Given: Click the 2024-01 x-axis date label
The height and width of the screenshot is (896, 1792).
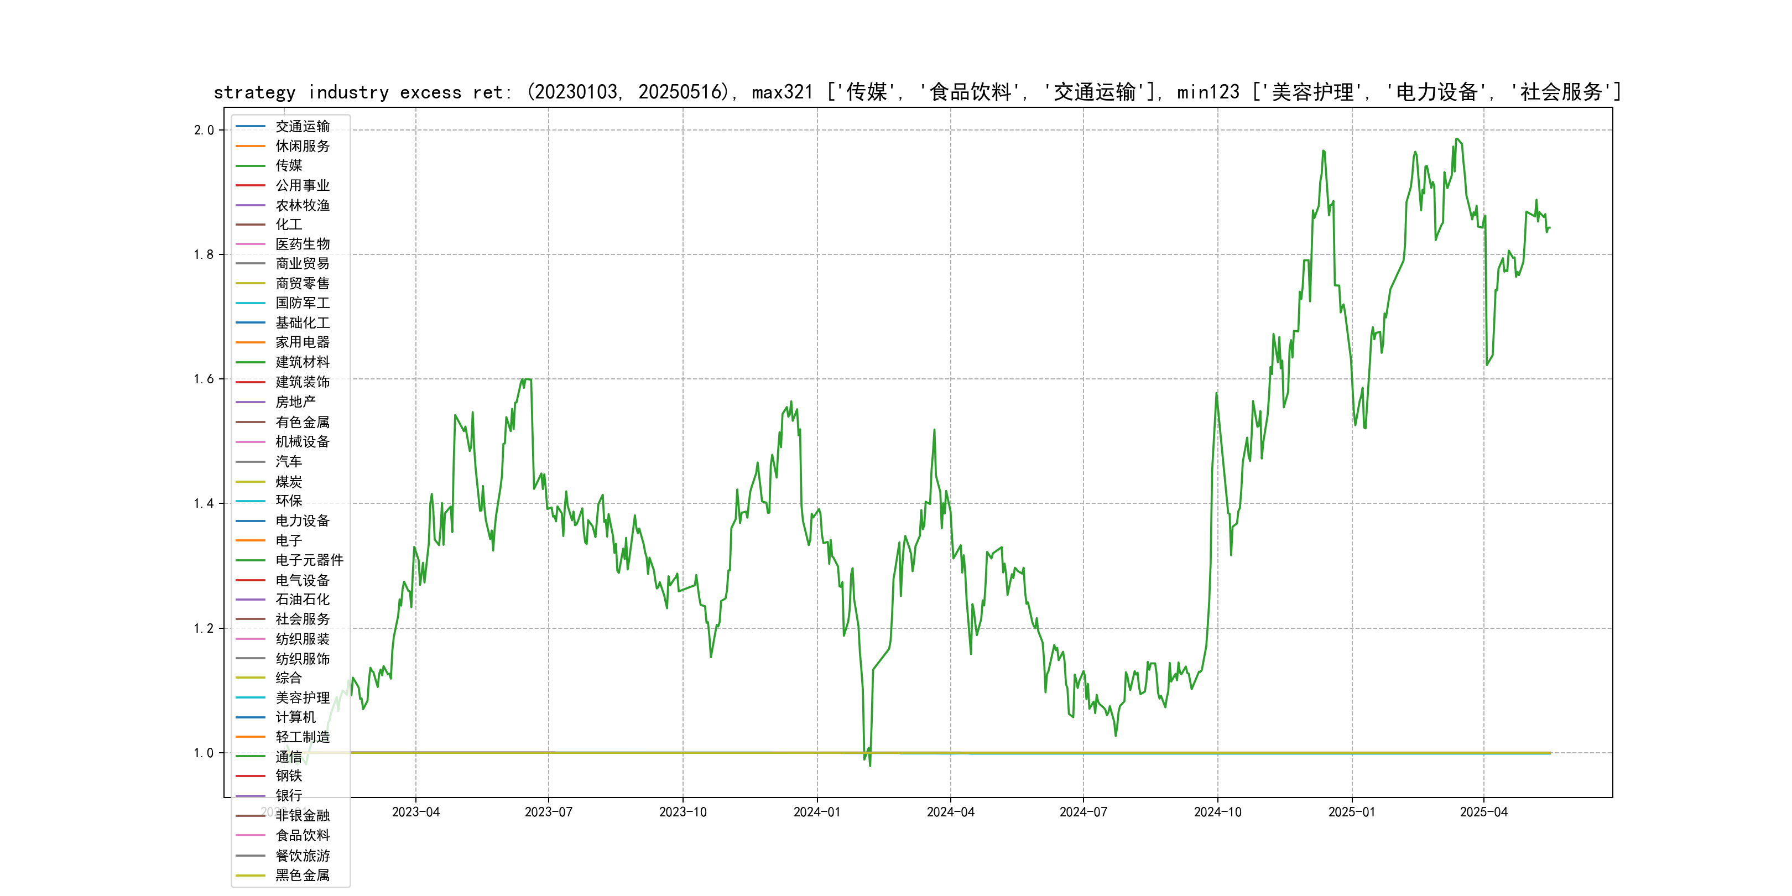Looking at the screenshot, I should coord(817,812).
